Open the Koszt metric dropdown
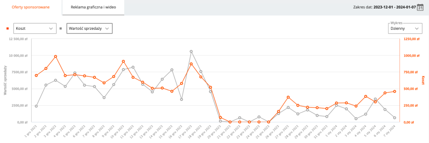Image resolution: width=429 pixels, height=143 pixels. click(x=35, y=29)
